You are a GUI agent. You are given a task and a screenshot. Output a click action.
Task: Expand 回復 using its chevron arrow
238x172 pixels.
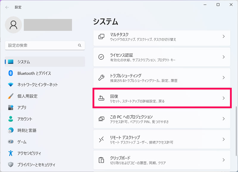(223, 98)
